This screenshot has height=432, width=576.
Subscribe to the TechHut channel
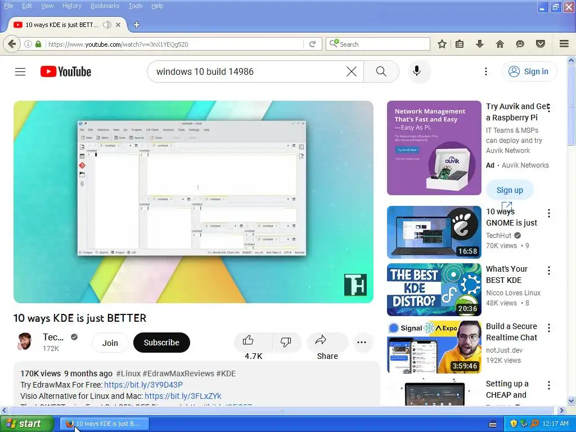161,343
